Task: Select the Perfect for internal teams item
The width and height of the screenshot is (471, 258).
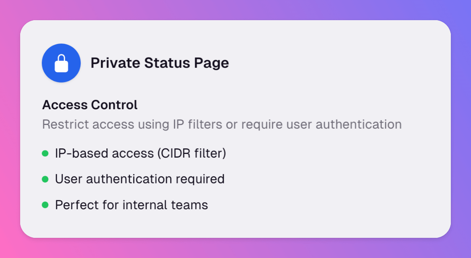Action: 131,205
